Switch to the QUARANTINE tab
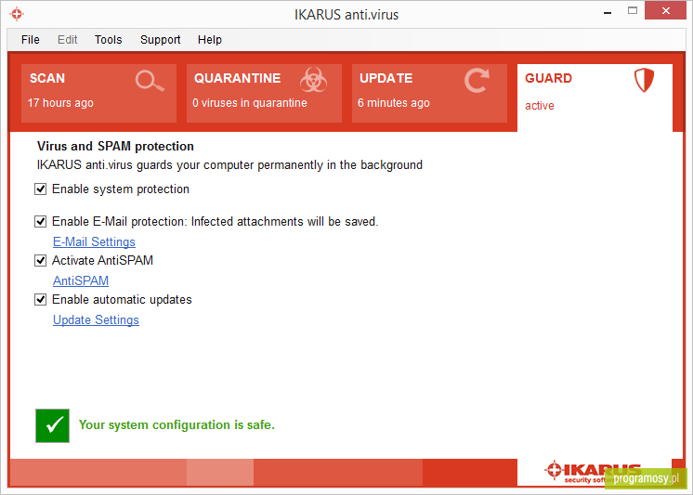Image resolution: width=693 pixels, height=495 pixels. [x=264, y=93]
